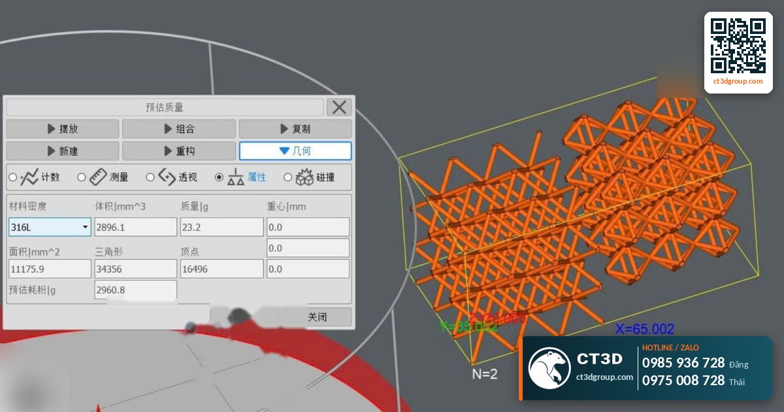
Task: Click the 预估耗粉|g label
Action: 33,290
